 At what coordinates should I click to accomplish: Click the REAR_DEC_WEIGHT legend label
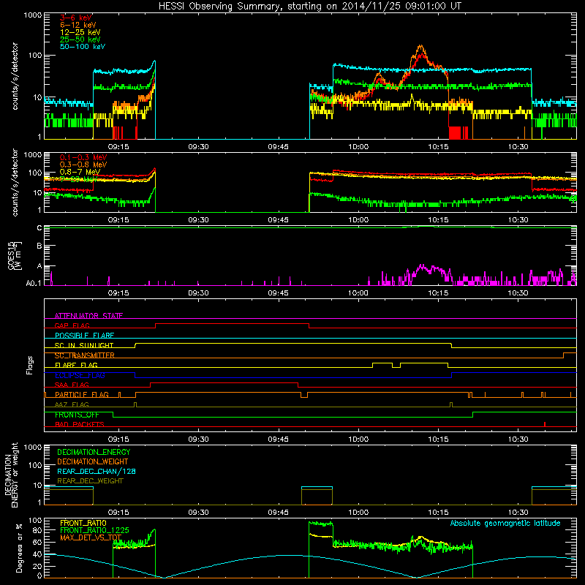[x=90, y=481]
